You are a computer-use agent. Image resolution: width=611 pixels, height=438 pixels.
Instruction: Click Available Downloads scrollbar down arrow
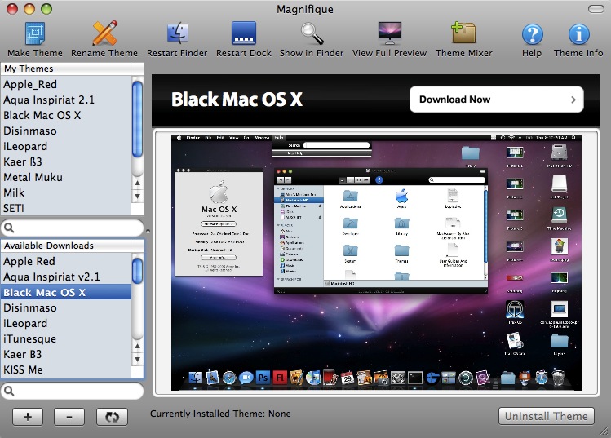click(x=137, y=359)
